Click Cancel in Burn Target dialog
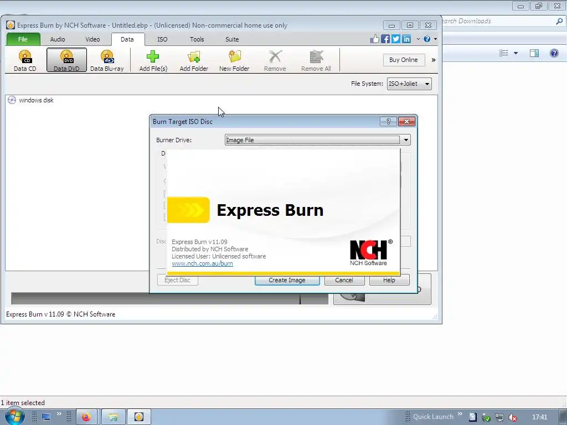The image size is (567, 425). 344,280
